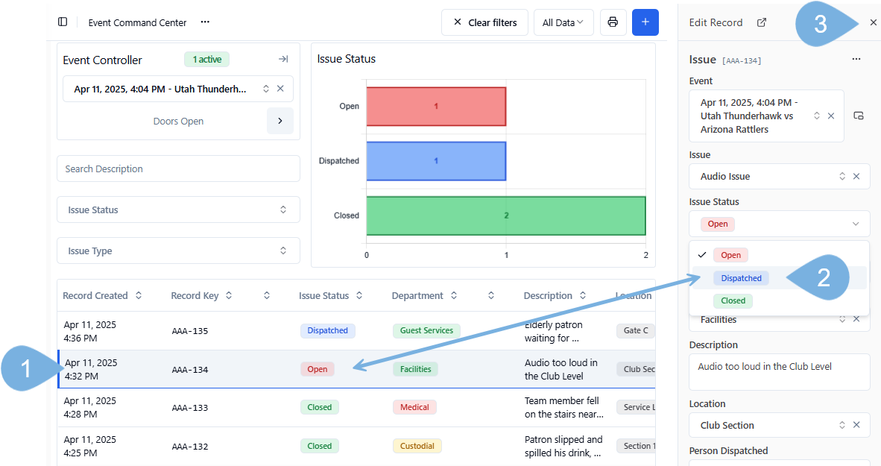Viewport: 881px width, 466px height.
Task: Click the Doors Open stage label
Action: (x=179, y=121)
